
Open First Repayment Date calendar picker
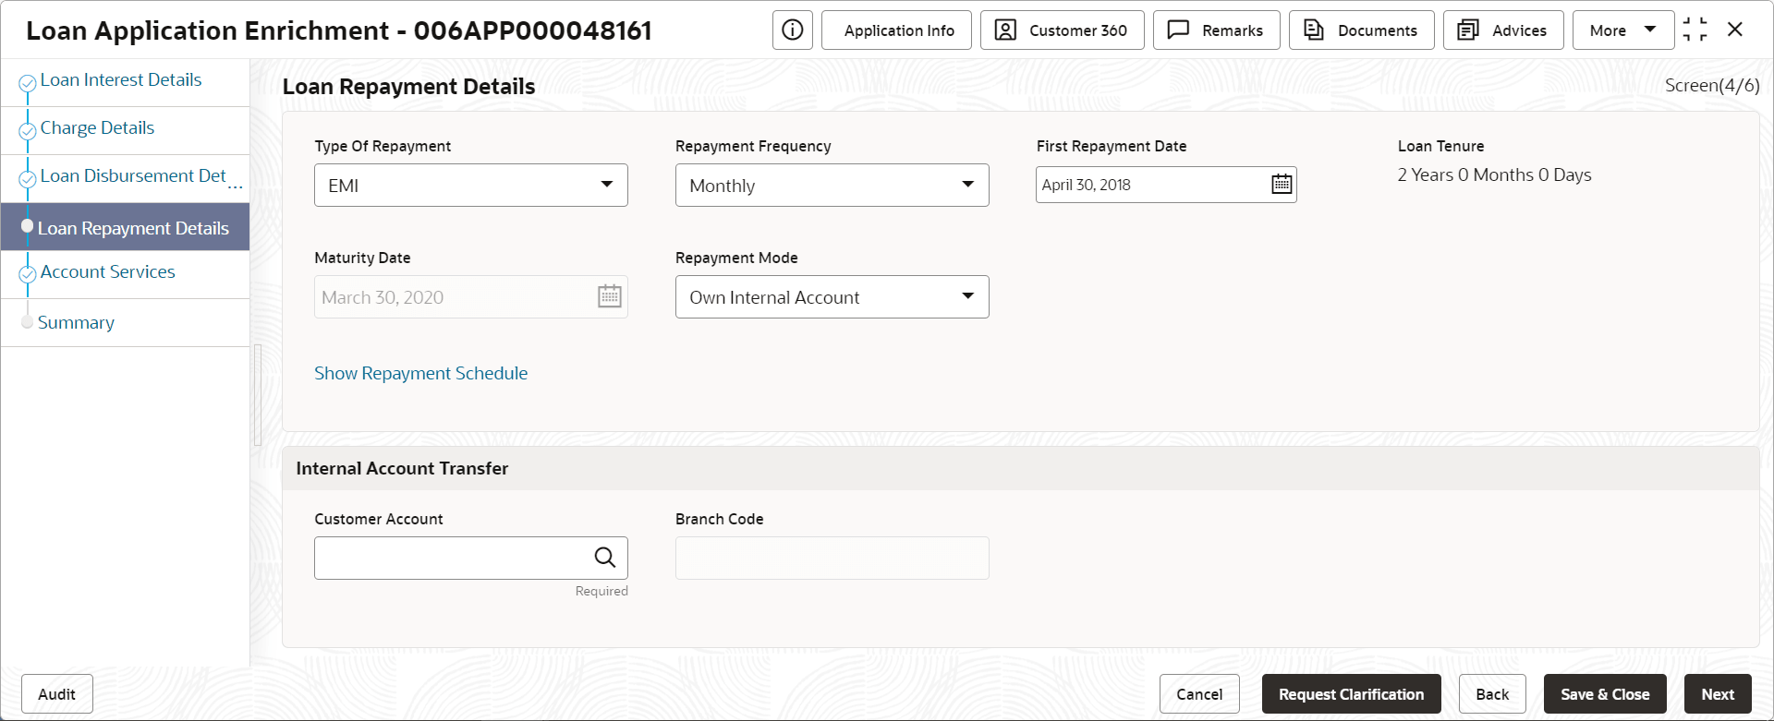tap(1282, 185)
